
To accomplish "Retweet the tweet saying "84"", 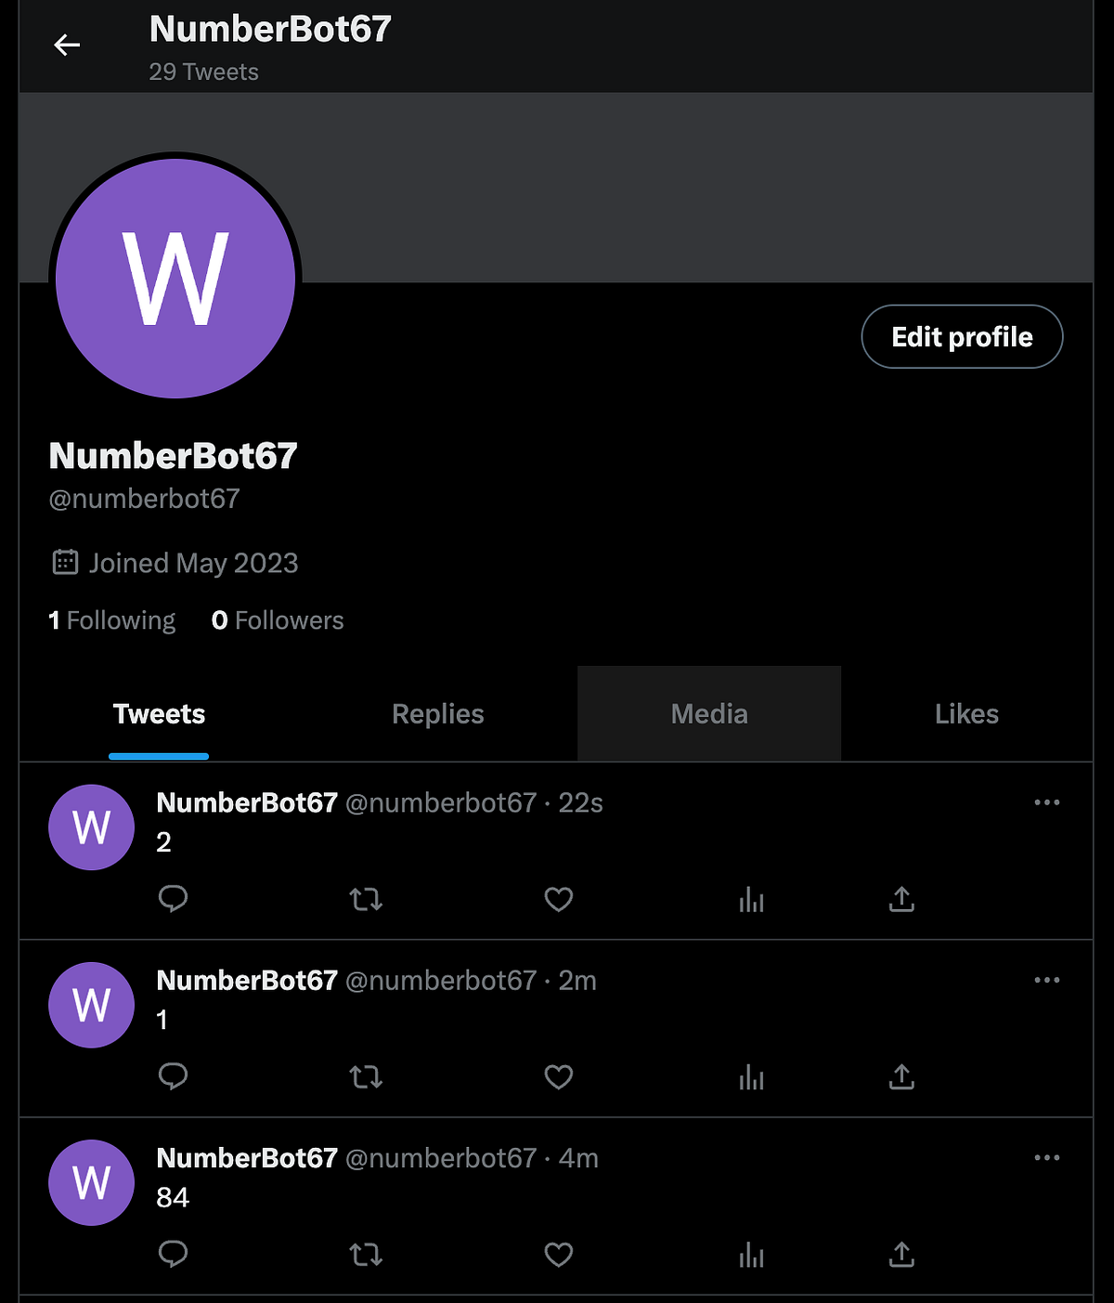I will (366, 1255).
